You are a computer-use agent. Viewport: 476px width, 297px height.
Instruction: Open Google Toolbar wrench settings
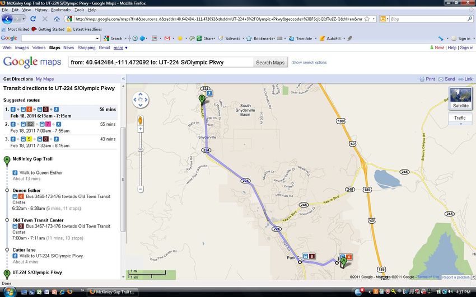441,39
